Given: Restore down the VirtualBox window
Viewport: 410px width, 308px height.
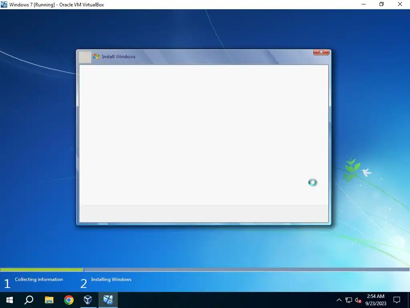Looking at the screenshot, I should pos(382,4).
